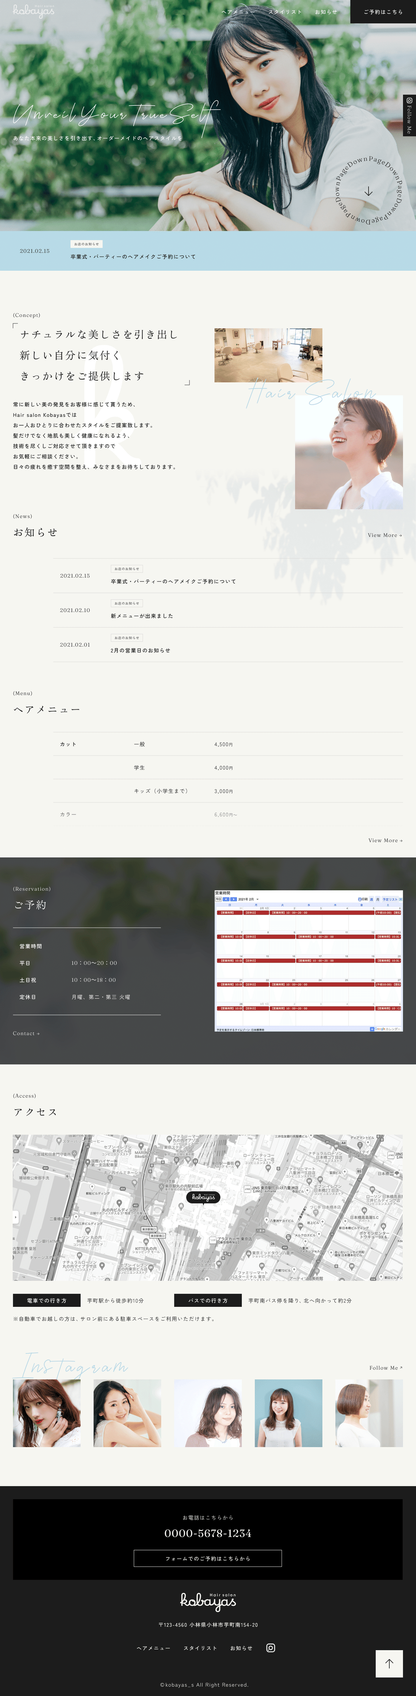Switch calendar to 月 view tab

(x=378, y=899)
